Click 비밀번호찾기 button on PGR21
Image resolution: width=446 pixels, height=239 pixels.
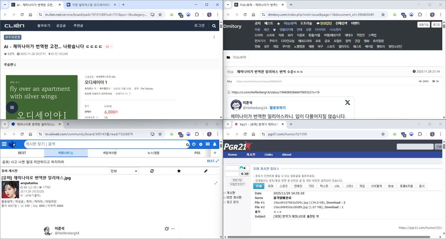click(x=238, y=184)
